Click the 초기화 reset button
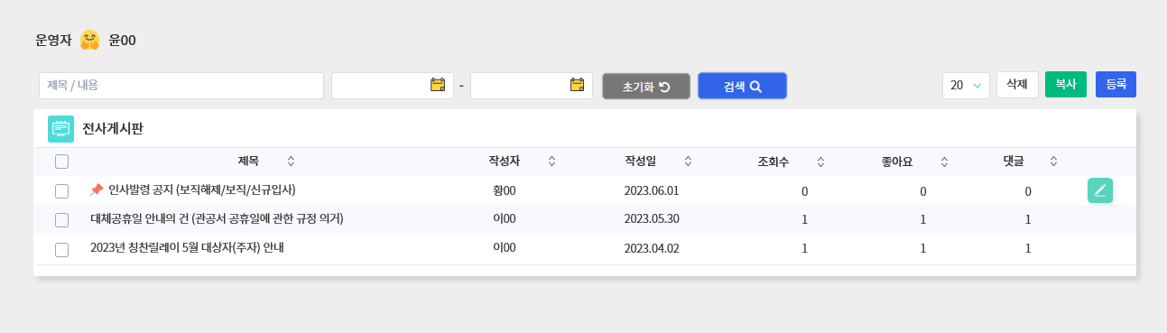Screen dimensions: 1167x333 point(646,87)
